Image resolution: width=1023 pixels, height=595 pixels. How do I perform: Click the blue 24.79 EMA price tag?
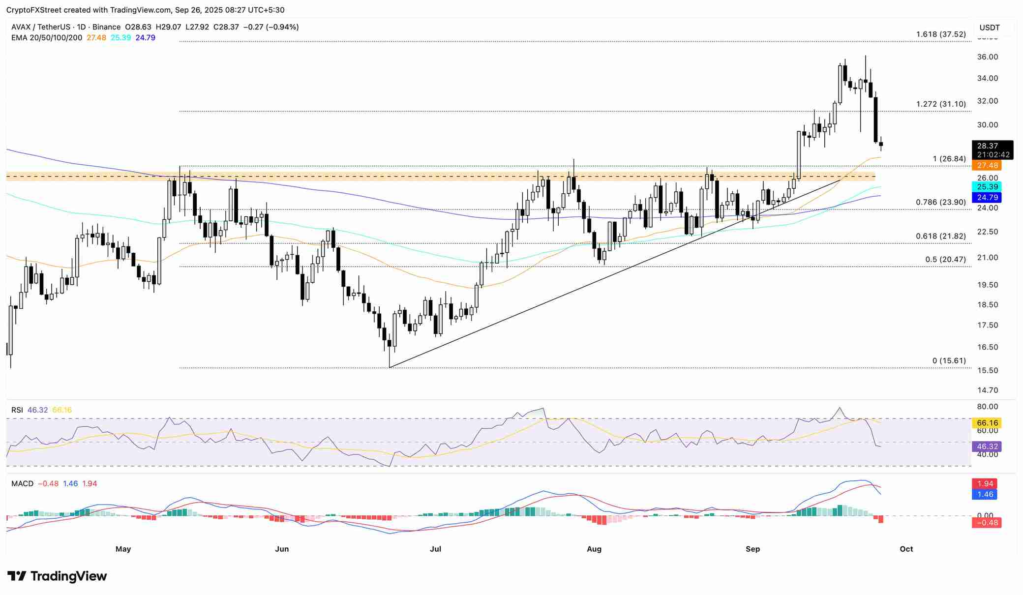pyautogui.click(x=987, y=197)
